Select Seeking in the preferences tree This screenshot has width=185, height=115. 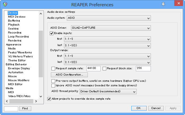(x=13, y=29)
